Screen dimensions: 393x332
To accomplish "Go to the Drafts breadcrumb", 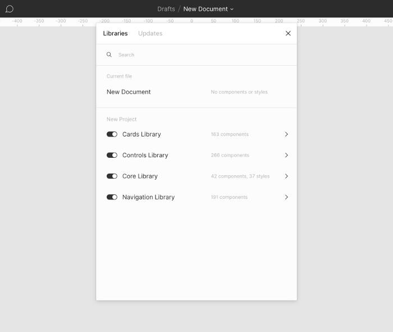I will point(166,9).
